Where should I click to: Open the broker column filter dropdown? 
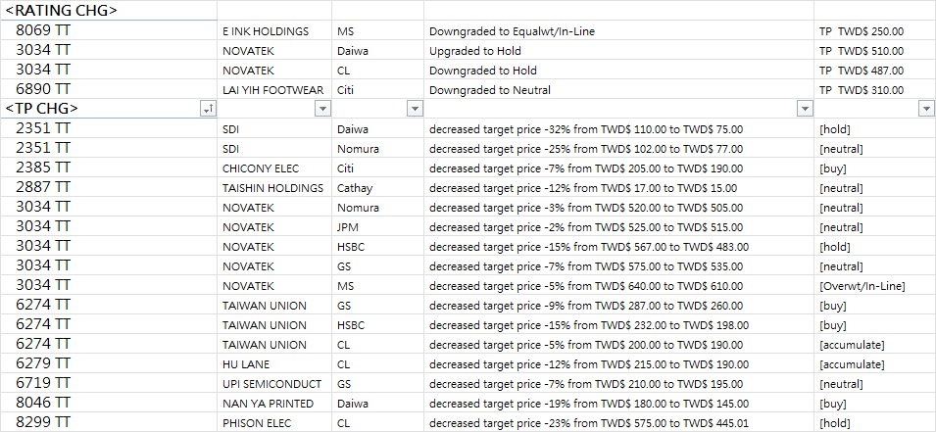[x=415, y=109]
